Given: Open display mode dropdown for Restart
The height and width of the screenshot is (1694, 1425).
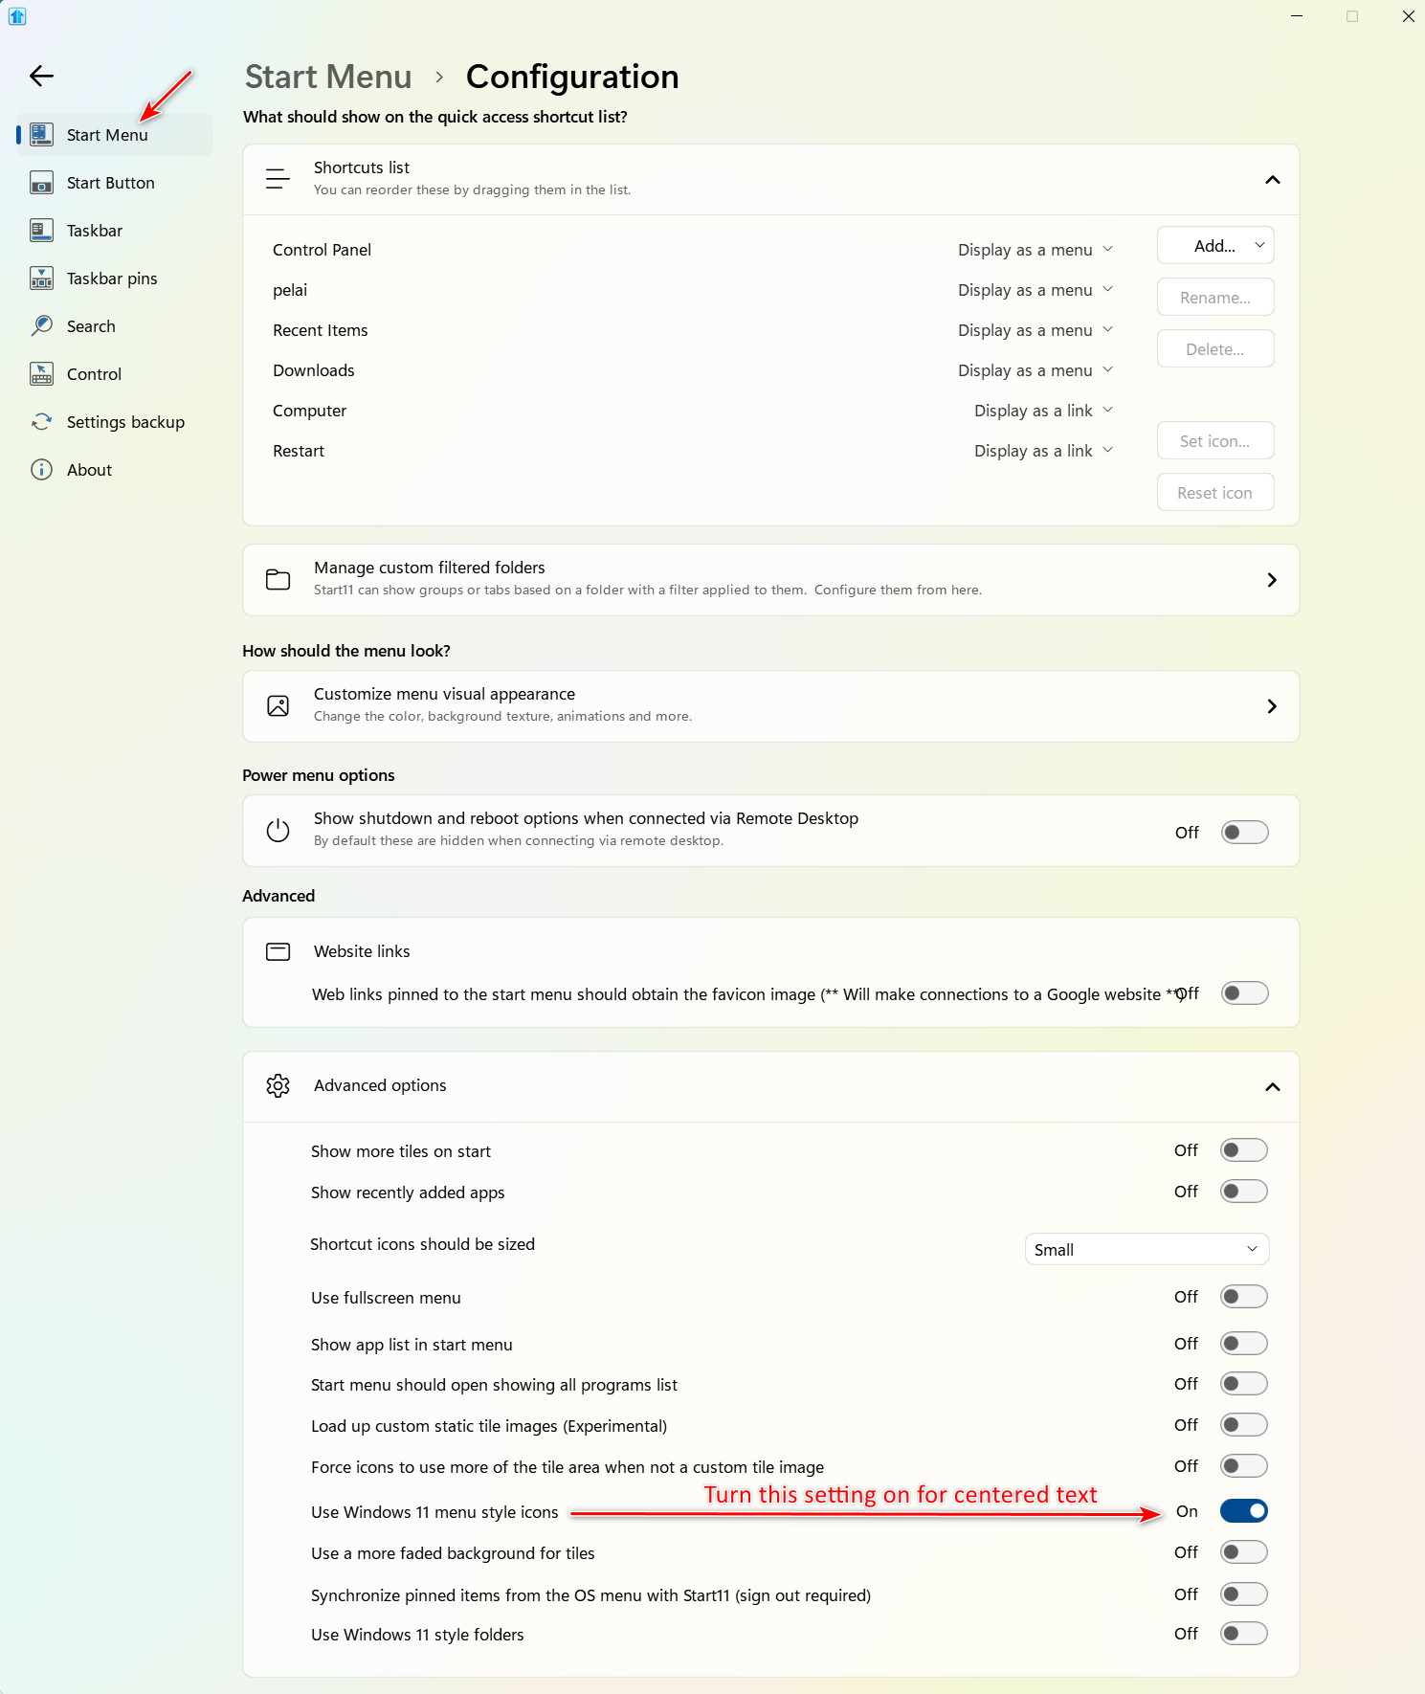Looking at the screenshot, I should point(1043,451).
